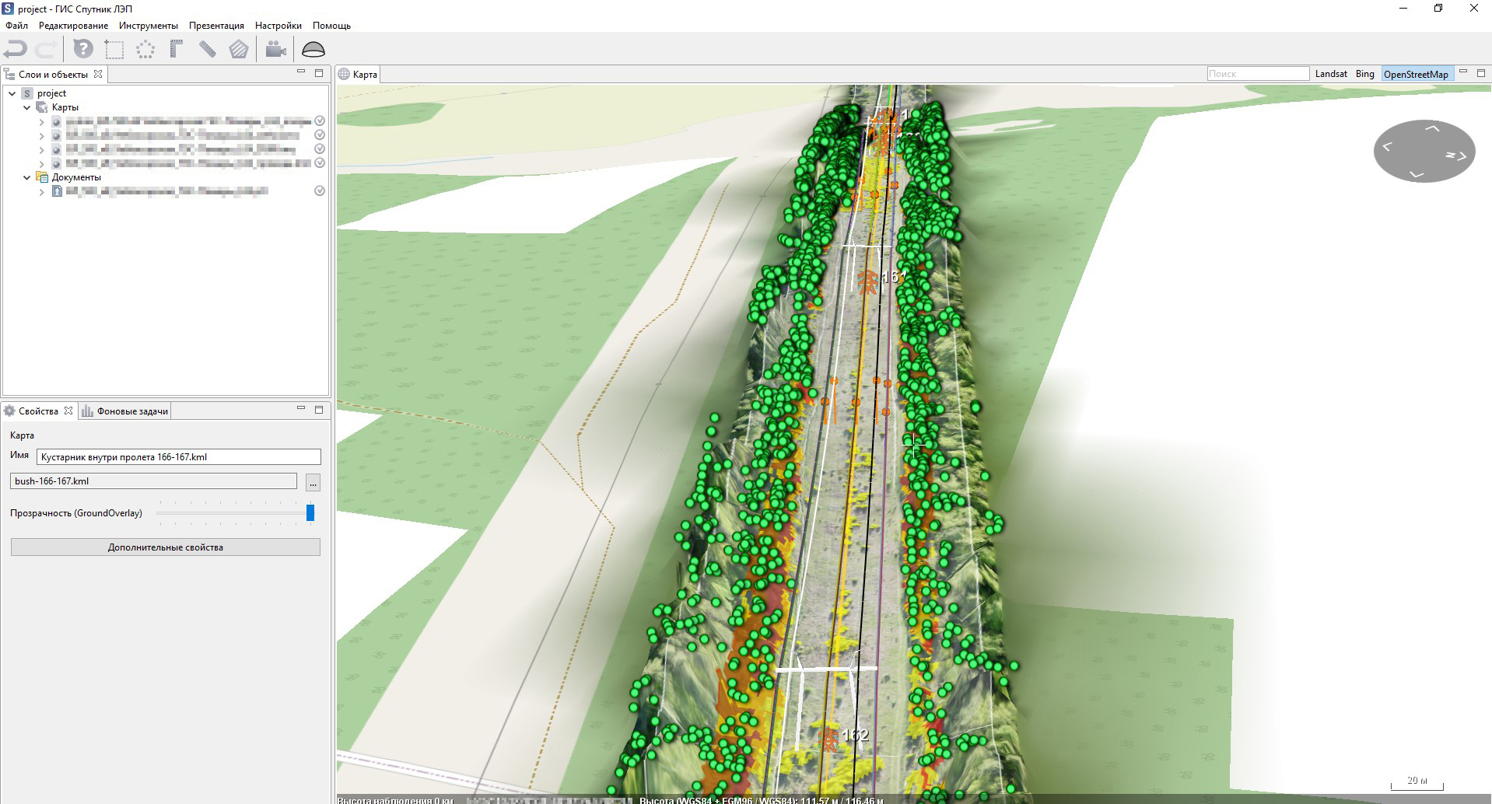Open the Инструменты menu

(x=149, y=26)
